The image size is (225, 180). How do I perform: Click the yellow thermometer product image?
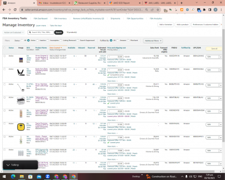21,127
